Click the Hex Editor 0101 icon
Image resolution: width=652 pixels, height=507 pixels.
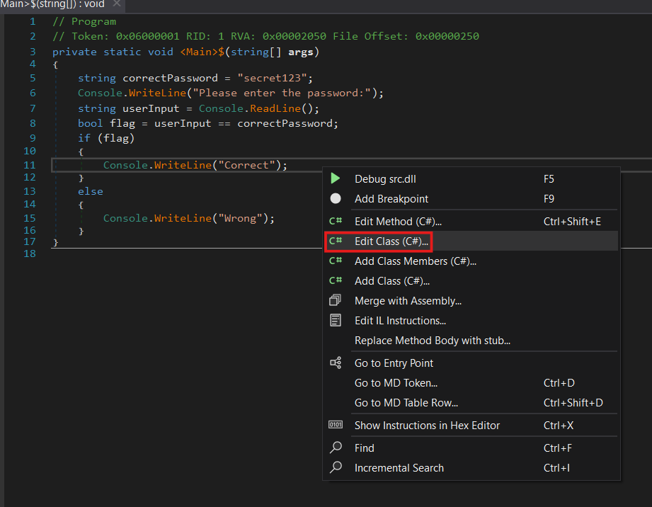point(335,425)
